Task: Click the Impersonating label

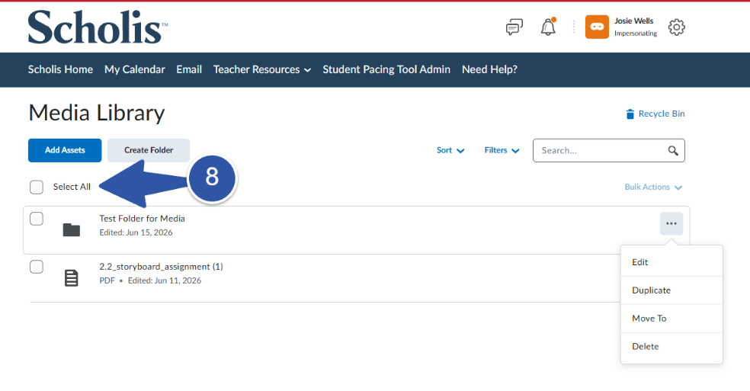Action: (x=636, y=34)
